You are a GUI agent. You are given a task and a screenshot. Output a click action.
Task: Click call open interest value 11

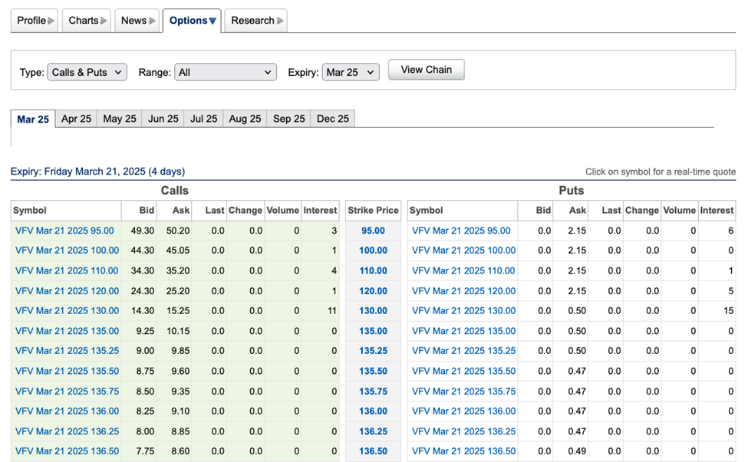pos(332,310)
